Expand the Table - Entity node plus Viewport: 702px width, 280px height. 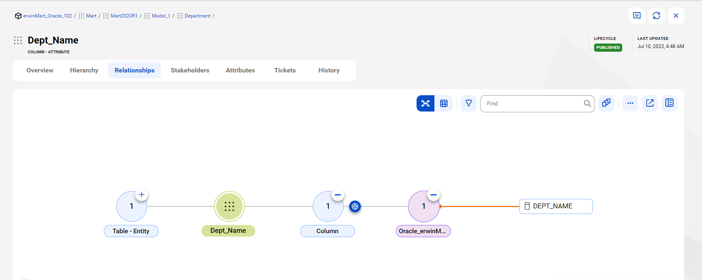click(141, 195)
